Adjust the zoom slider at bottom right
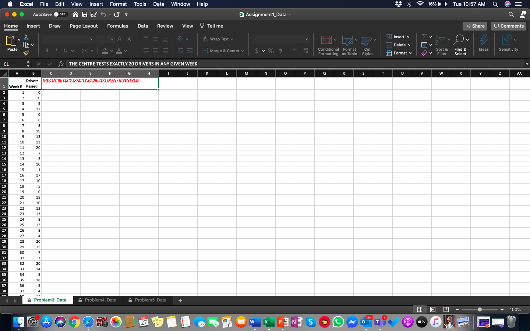 tap(479, 310)
